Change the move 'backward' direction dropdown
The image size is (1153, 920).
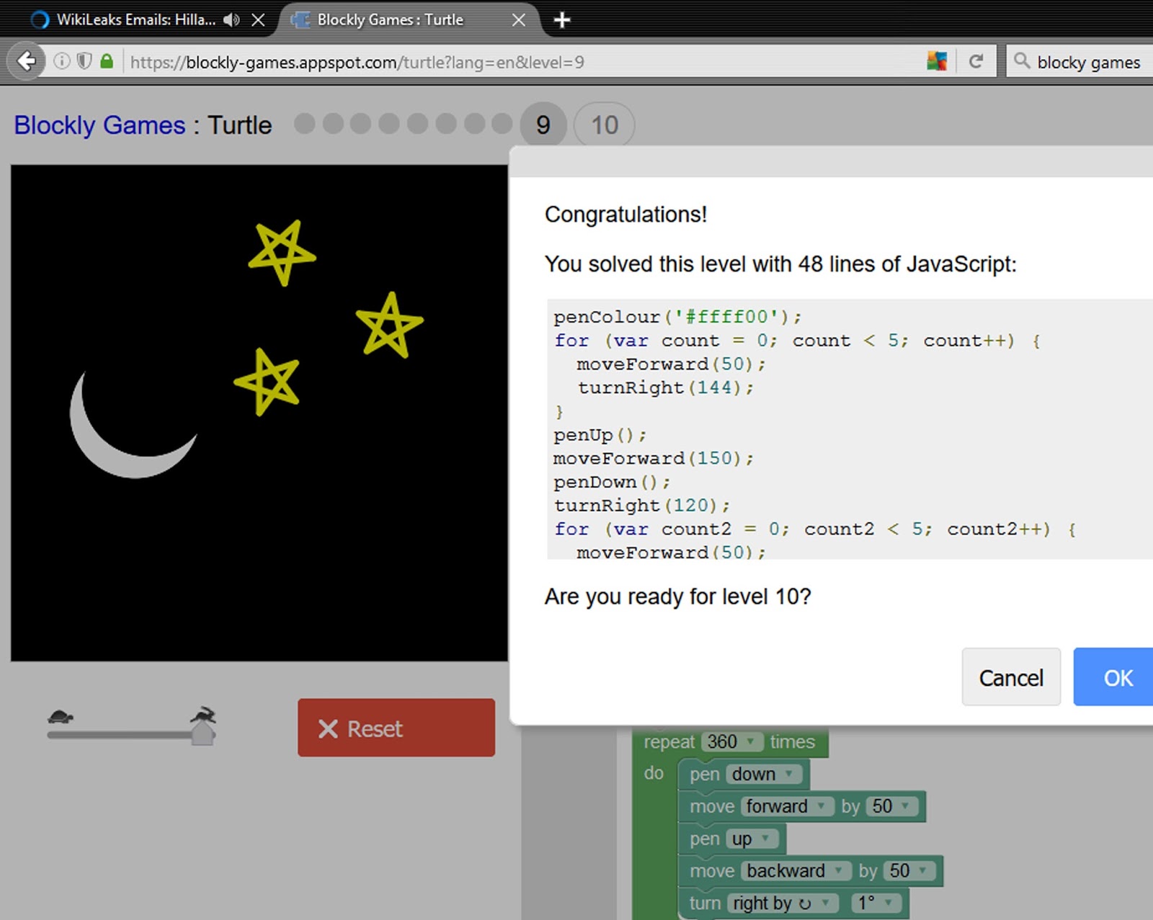[x=796, y=871]
